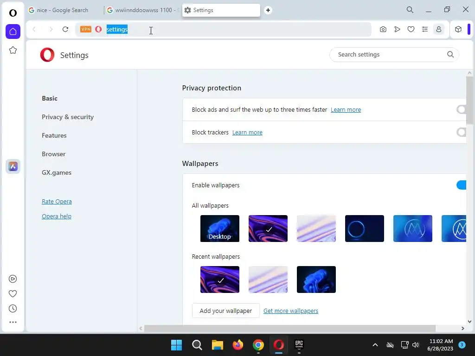Follow the Rate Opera link
The width and height of the screenshot is (475, 356).
tap(57, 201)
